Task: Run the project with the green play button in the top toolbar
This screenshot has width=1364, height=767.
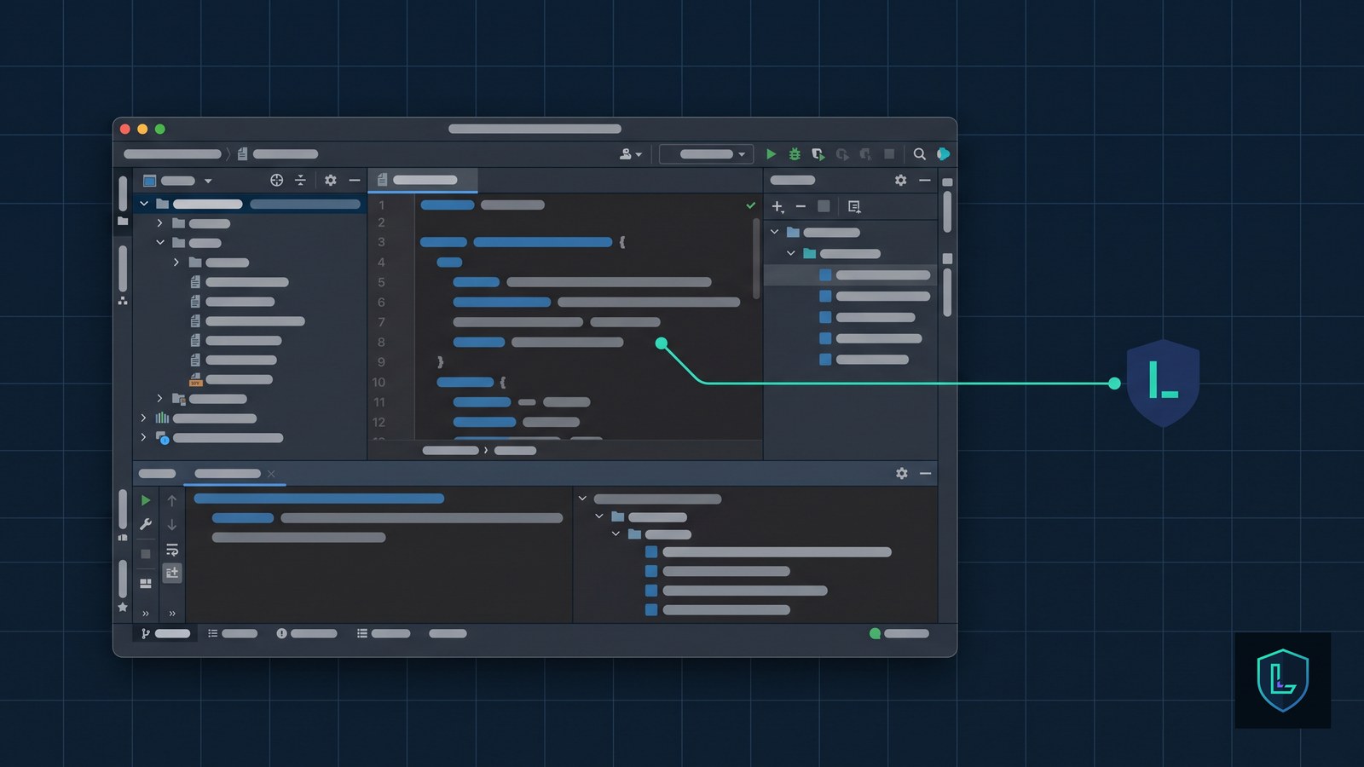Action: 771,154
